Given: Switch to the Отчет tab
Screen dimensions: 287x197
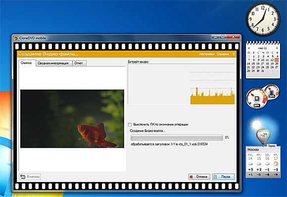Looking at the screenshot, I should point(79,63).
